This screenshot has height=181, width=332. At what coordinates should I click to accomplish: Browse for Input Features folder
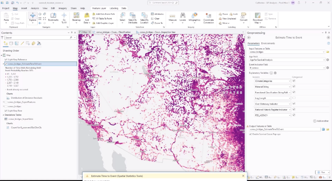pos(327,52)
